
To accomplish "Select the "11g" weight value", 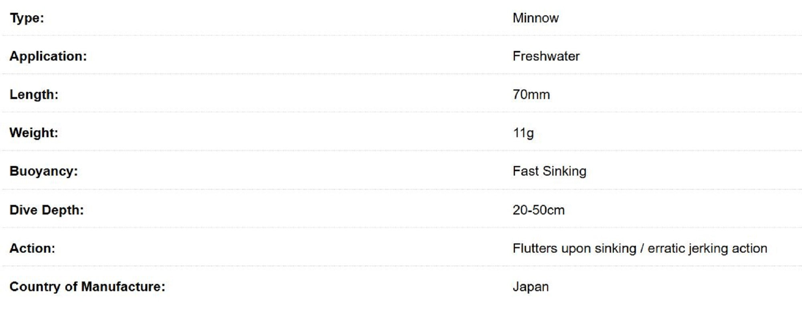I will pos(523,133).
